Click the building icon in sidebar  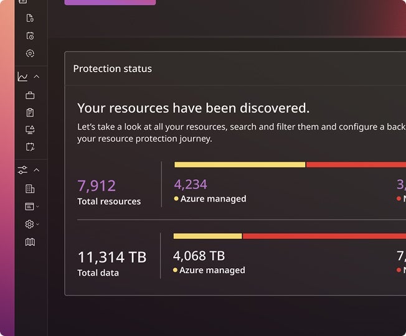tap(30, 189)
